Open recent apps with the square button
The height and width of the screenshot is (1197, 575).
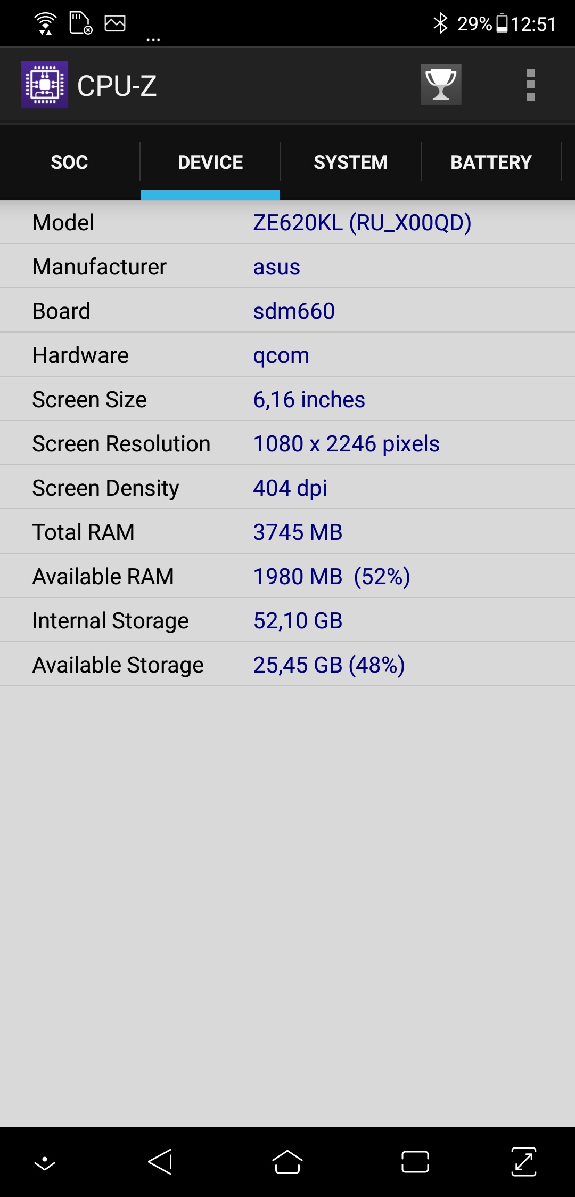coord(415,1162)
